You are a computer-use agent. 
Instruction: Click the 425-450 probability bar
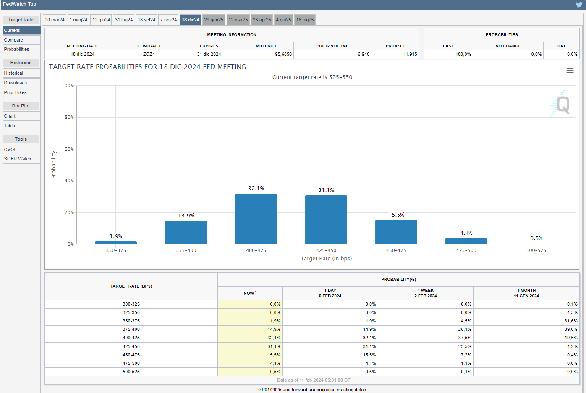click(326, 220)
